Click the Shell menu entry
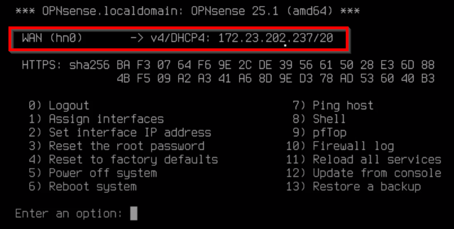 tap(319, 119)
